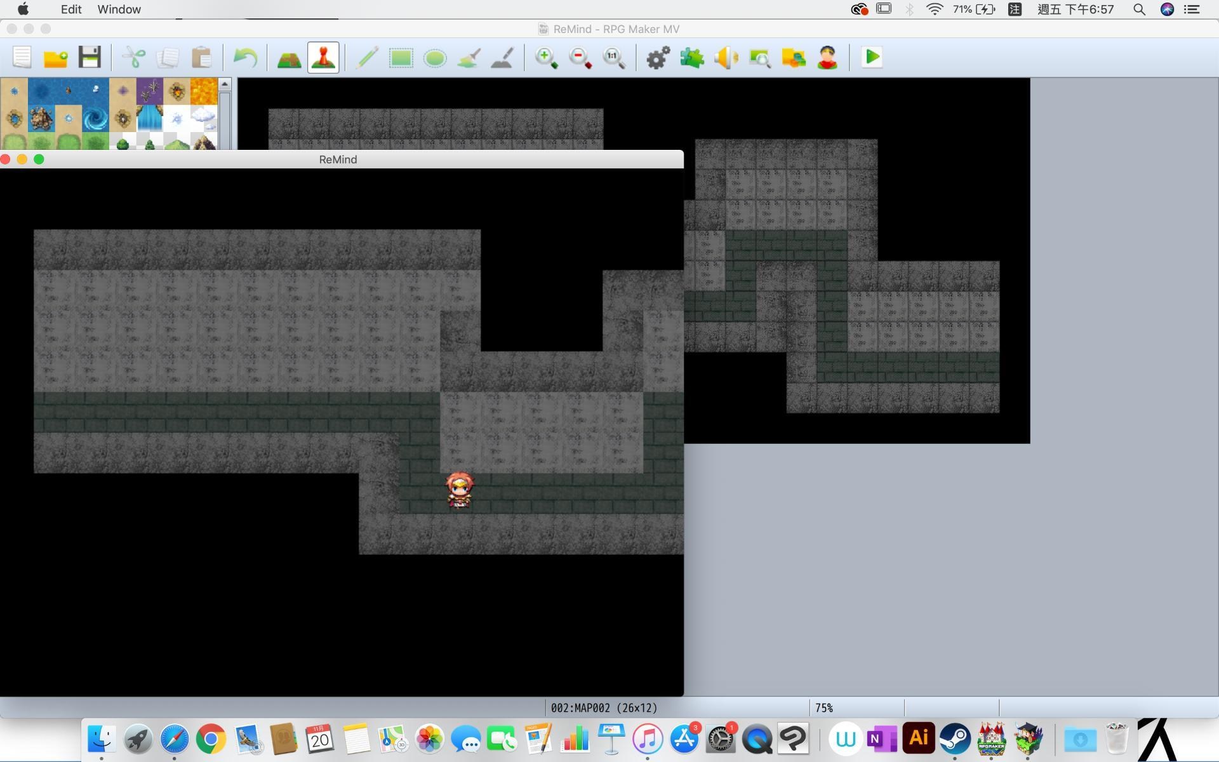
Task: Open the Sound Test speaker icon
Action: pyautogui.click(x=726, y=58)
